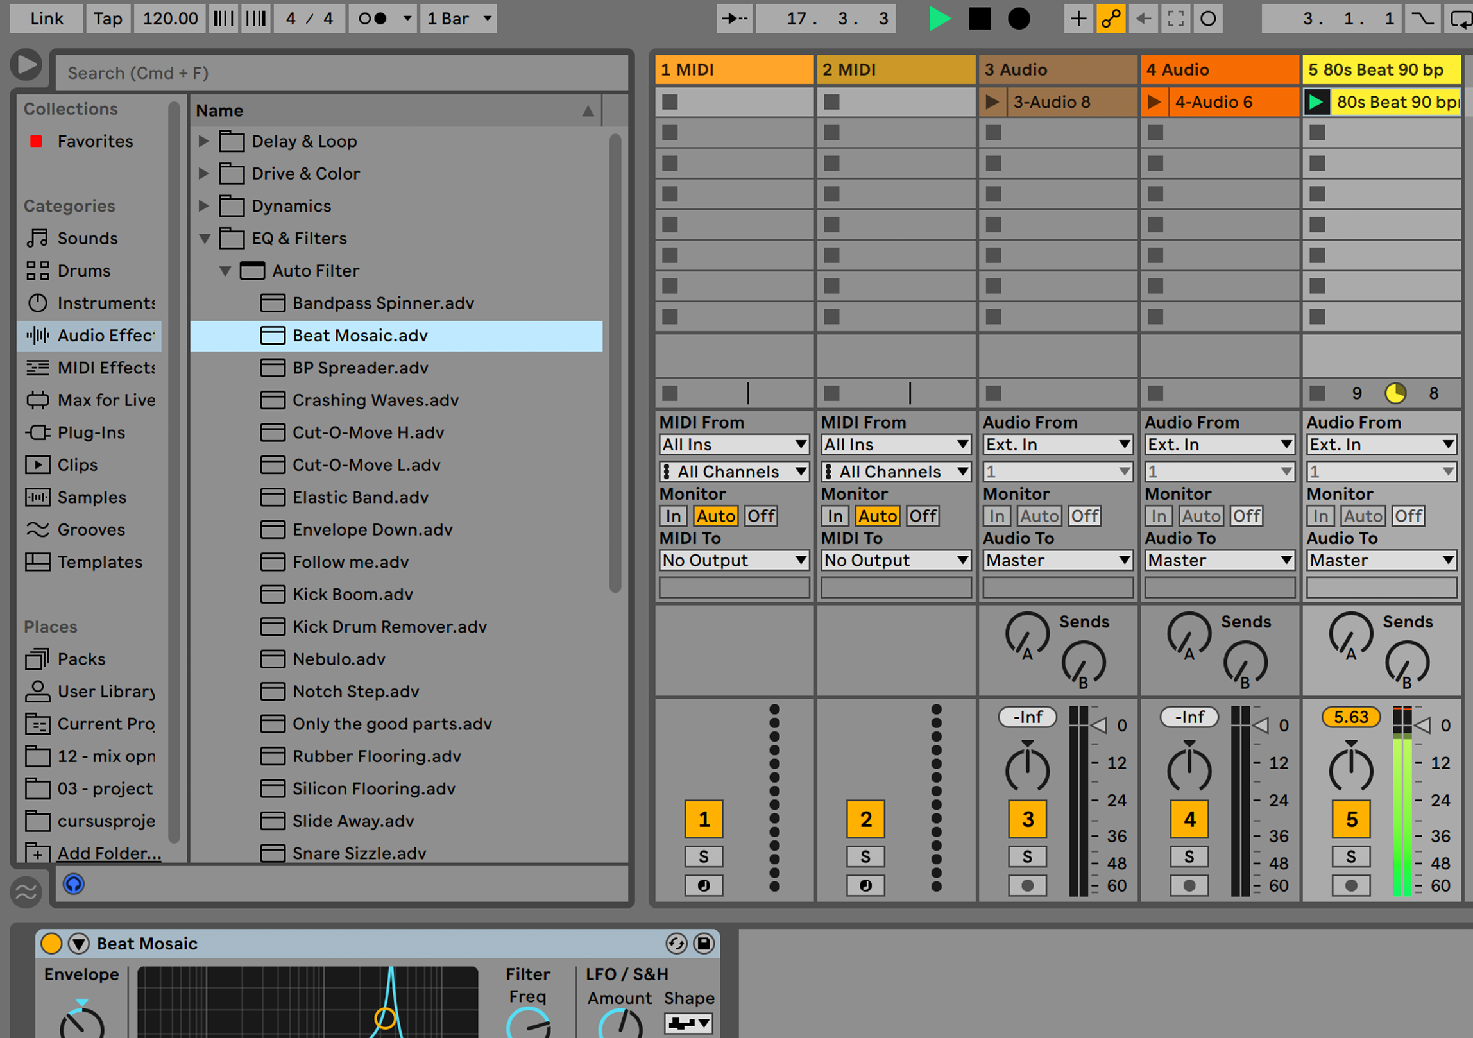Click Beat Mosaic hot-swap preset icon
Image resolution: width=1473 pixels, height=1038 pixels.
point(676,944)
